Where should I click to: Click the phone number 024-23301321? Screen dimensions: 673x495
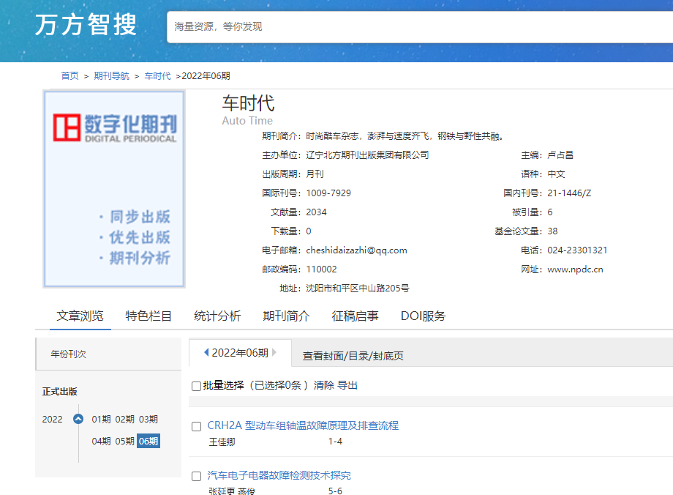click(x=577, y=250)
